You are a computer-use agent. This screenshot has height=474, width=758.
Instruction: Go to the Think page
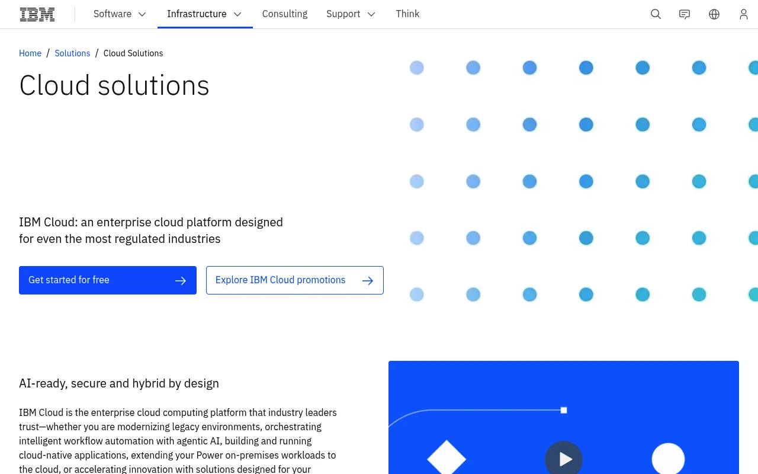point(407,14)
